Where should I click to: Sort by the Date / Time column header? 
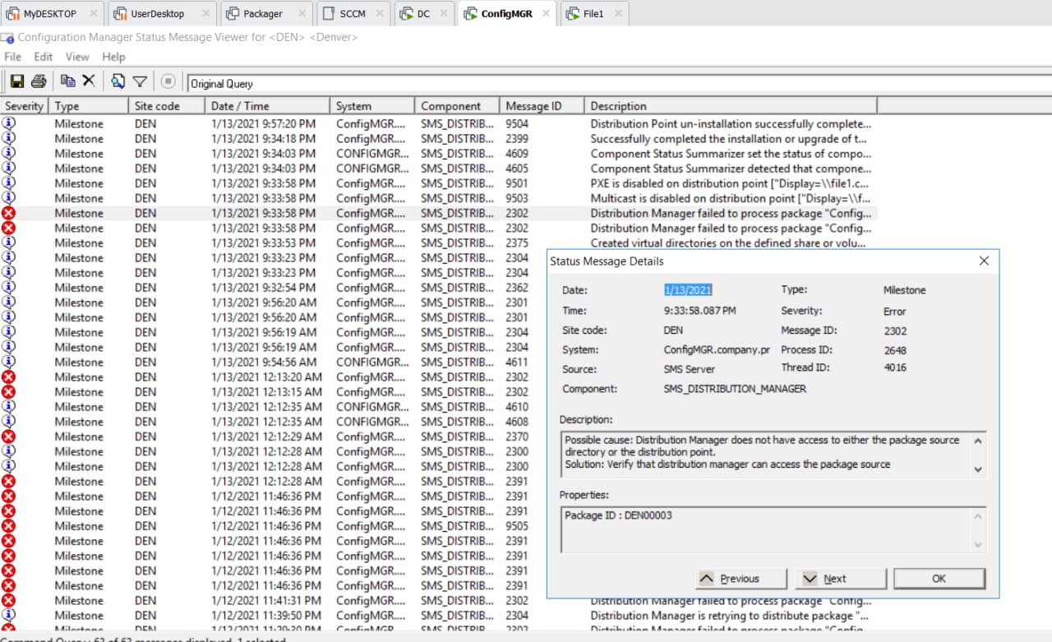click(x=267, y=105)
